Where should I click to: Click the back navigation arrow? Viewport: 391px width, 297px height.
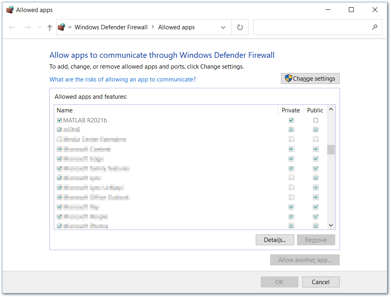12,27
